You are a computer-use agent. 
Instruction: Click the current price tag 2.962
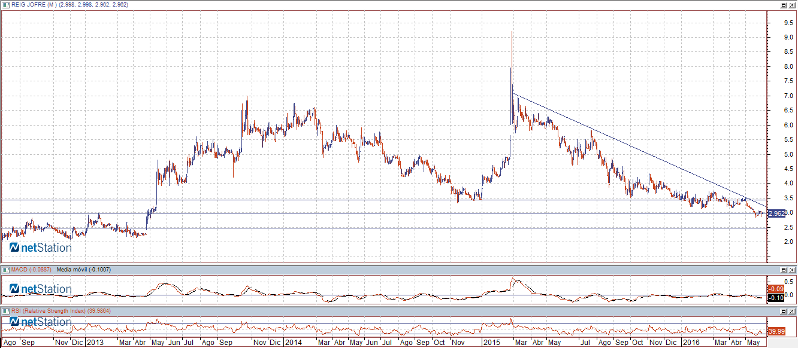(776, 213)
